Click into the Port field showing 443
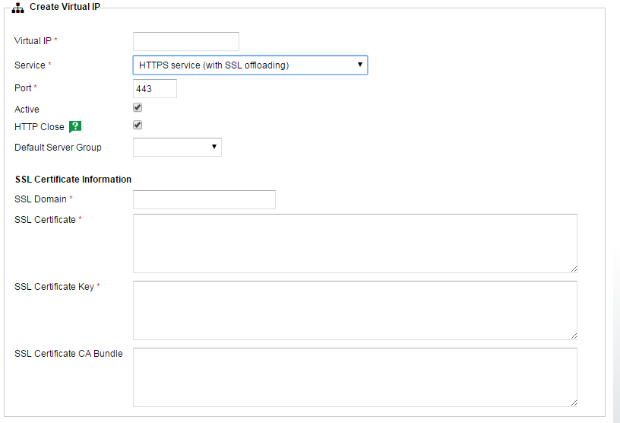 [x=155, y=89]
